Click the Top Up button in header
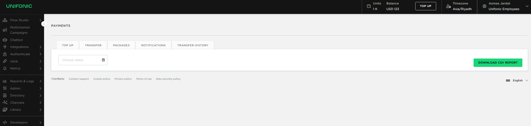Image resolution: width=531 pixels, height=126 pixels. (426, 6)
